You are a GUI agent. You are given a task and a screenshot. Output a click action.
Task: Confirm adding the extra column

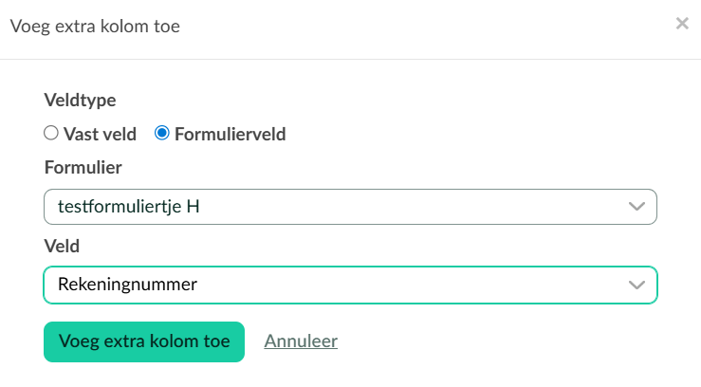tap(144, 341)
